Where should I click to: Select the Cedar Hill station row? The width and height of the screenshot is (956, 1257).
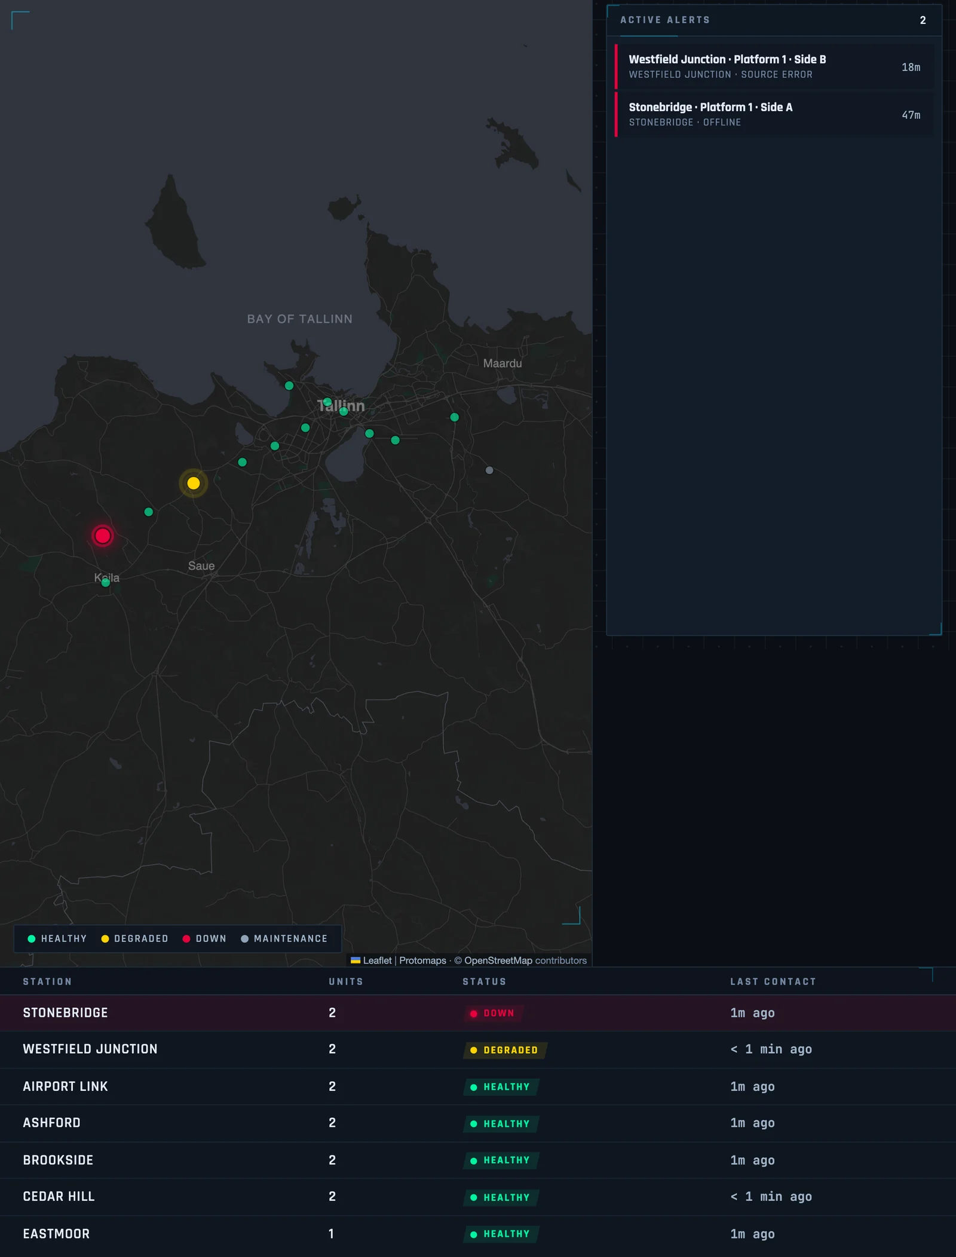click(x=478, y=1197)
